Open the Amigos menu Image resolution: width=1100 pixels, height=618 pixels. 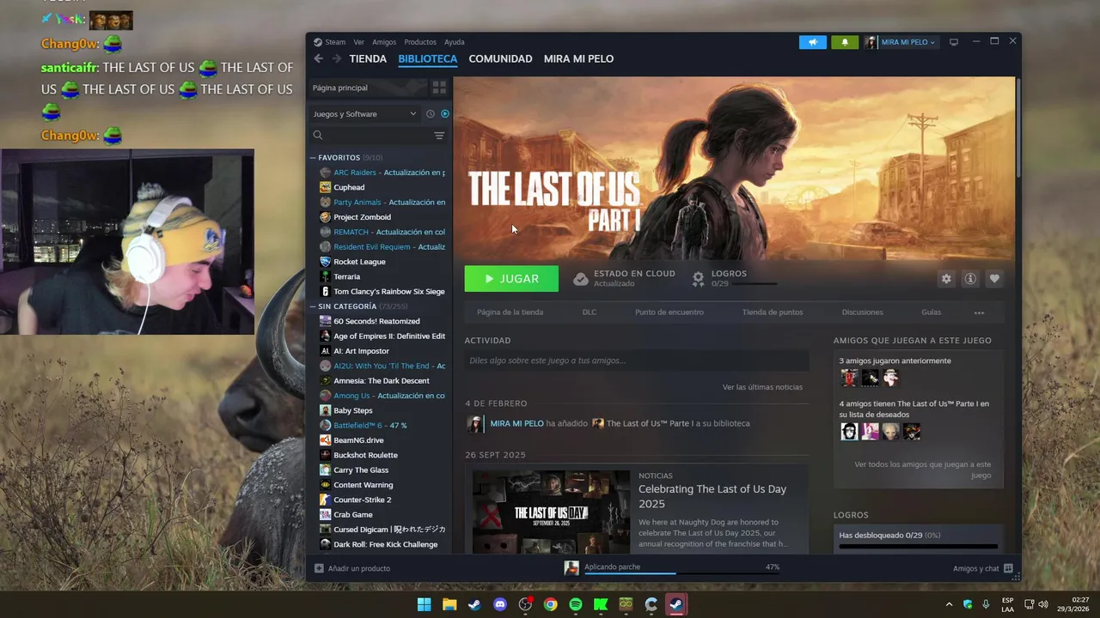click(384, 42)
